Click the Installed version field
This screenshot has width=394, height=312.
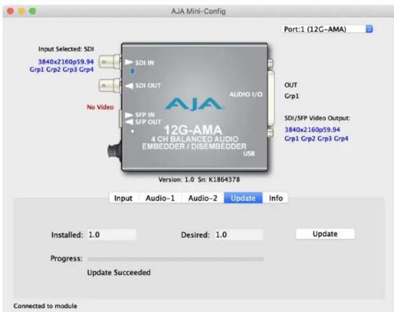112,235
